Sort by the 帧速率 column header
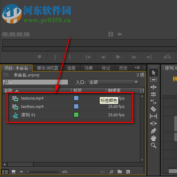The width and height of the screenshot is (177, 177). coord(114,91)
